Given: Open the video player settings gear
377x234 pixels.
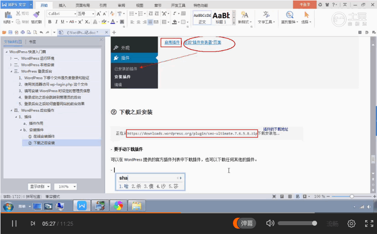Looking at the screenshot, I should tap(351, 224).
